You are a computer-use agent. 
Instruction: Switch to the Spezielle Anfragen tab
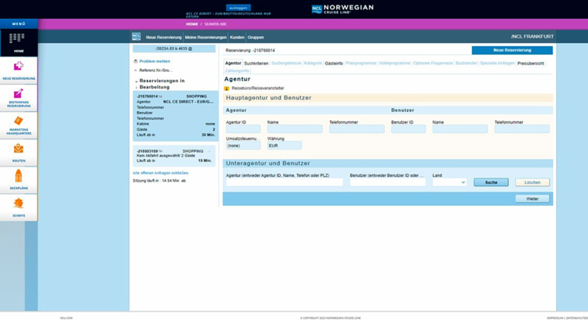coord(497,63)
